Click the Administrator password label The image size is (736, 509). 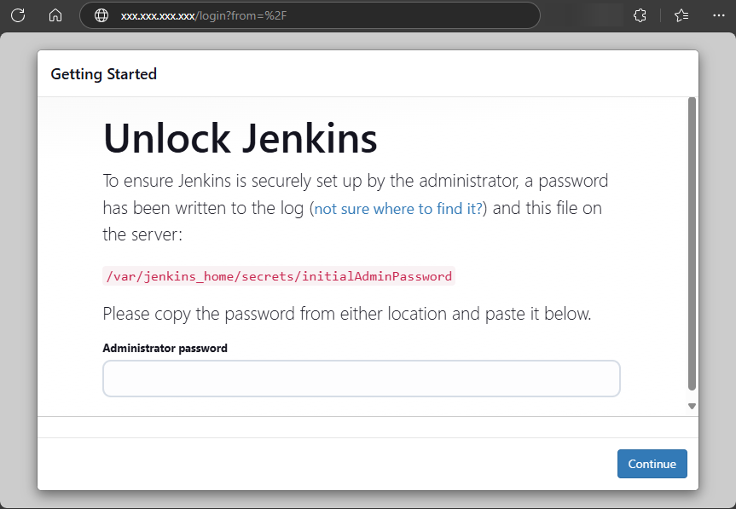click(165, 348)
